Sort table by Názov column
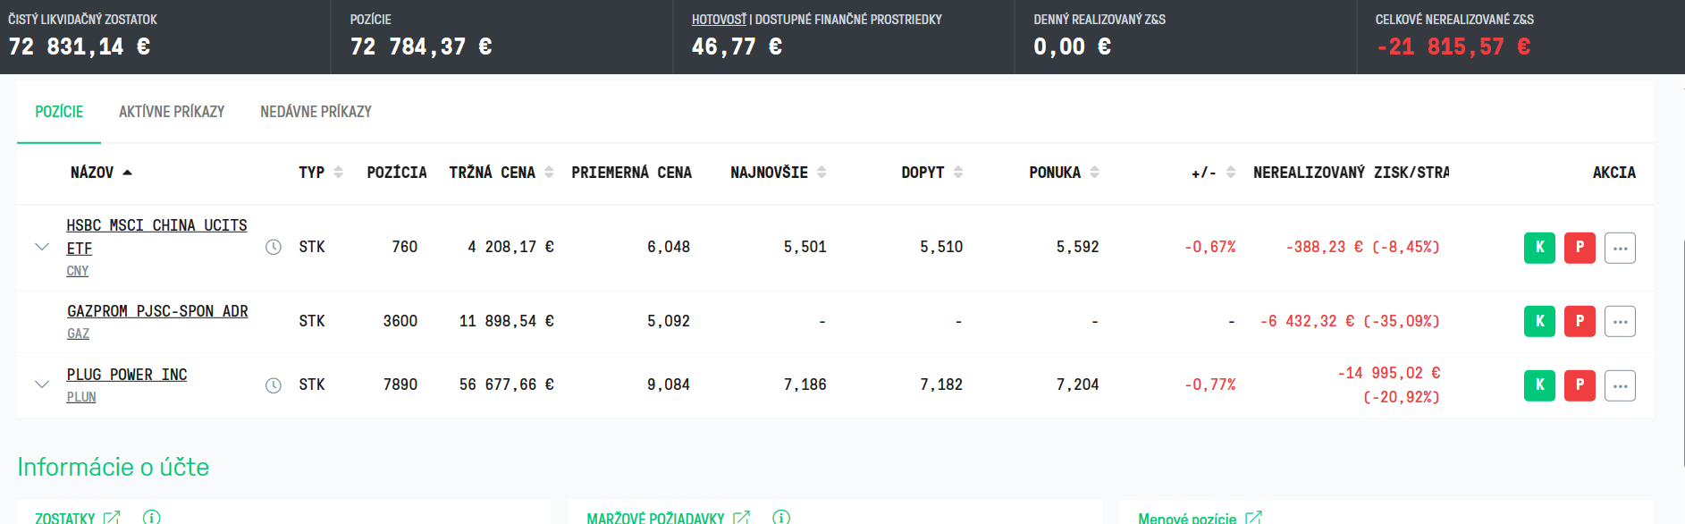 [101, 173]
